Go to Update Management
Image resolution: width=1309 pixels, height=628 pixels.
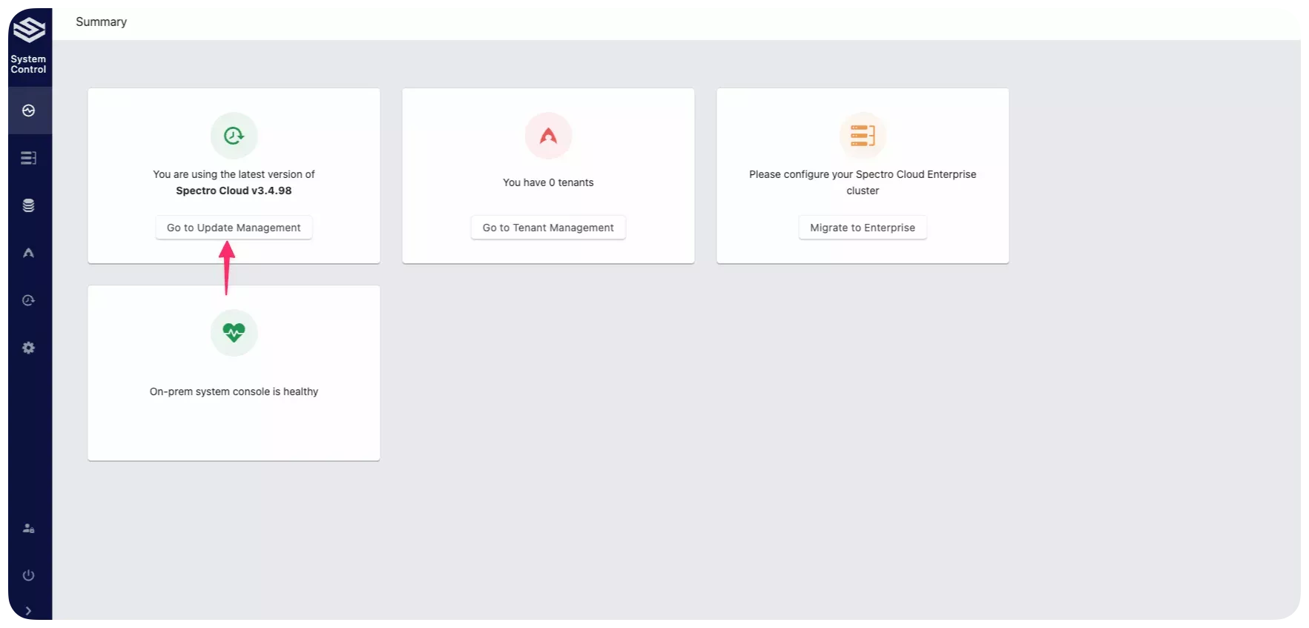pyautogui.click(x=234, y=228)
